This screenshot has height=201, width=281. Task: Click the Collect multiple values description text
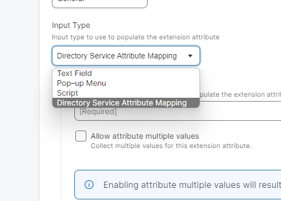[x=171, y=146]
